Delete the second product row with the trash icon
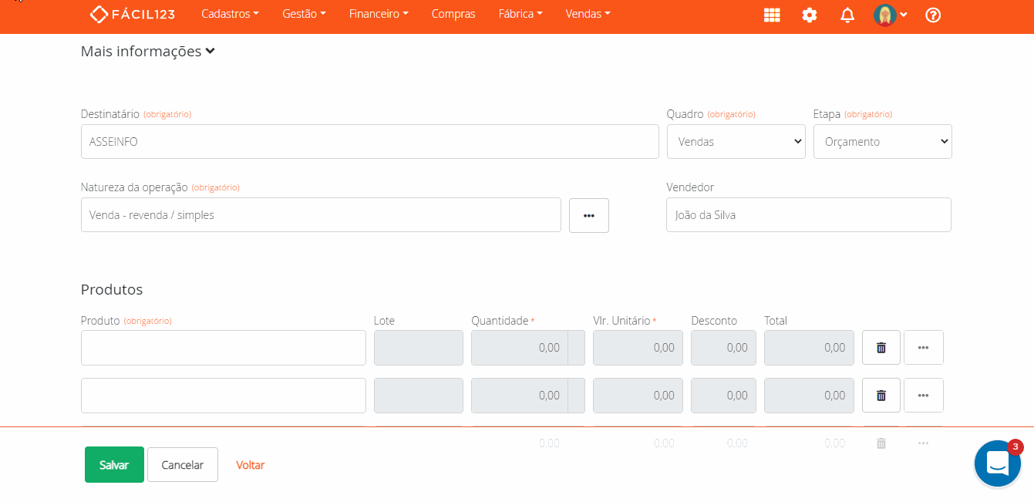 tap(881, 395)
